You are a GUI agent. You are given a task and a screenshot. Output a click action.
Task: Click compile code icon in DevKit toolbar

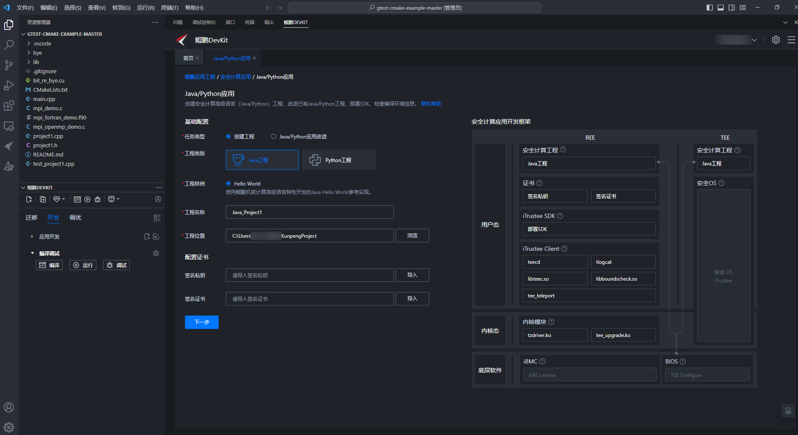(x=77, y=199)
